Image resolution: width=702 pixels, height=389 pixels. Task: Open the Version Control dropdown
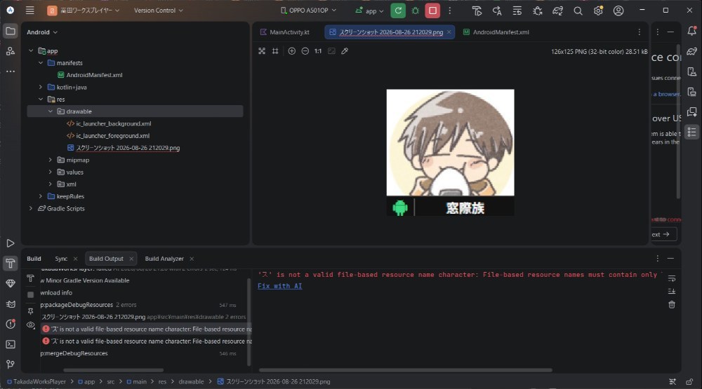(159, 11)
